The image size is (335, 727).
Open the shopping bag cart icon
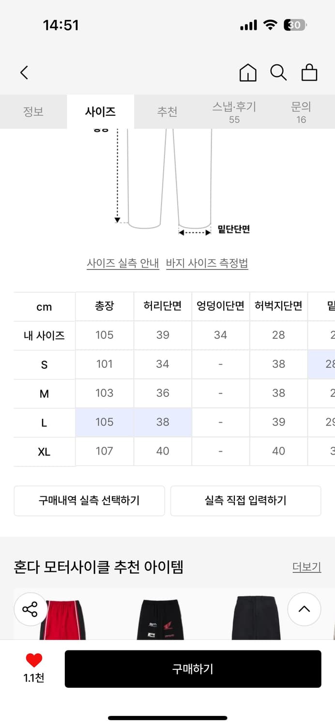tap(309, 72)
